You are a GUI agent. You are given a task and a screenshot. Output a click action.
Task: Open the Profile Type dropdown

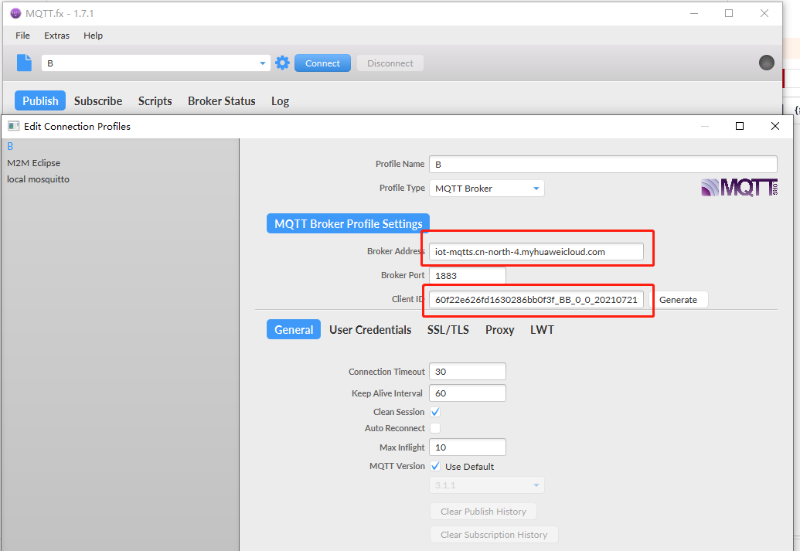[x=487, y=189]
